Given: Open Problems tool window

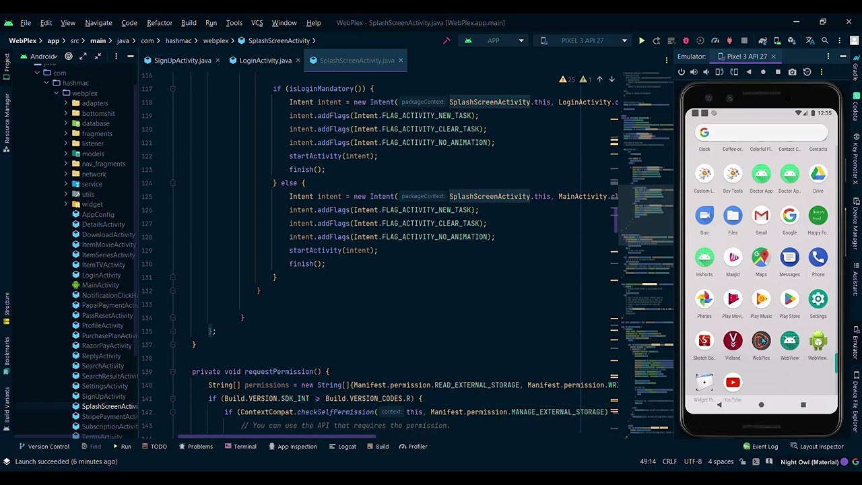Looking at the screenshot, I should [x=195, y=447].
